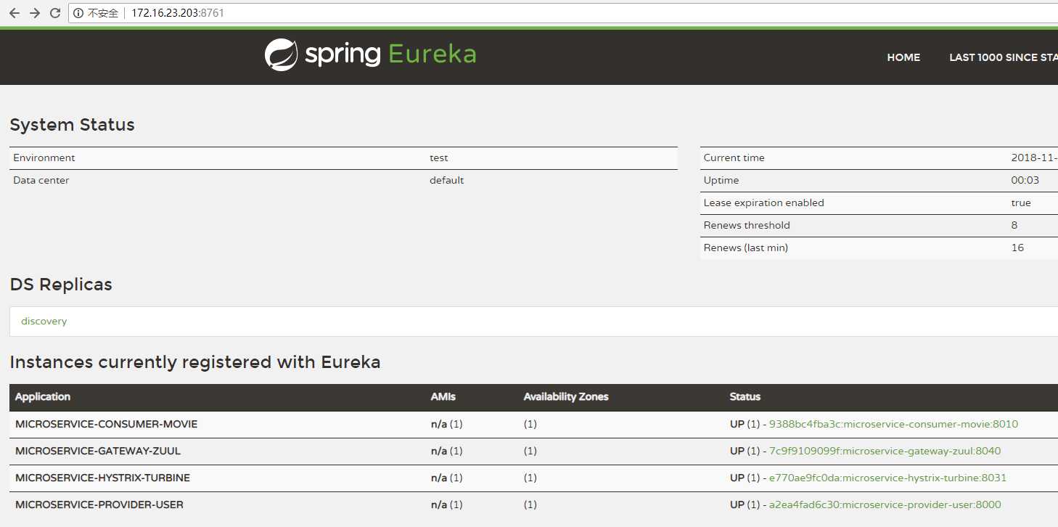Image resolution: width=1058 pixels, height=527 pixels.
Task: Open the microservice-hystrix-turbine:8031 instance link
Action: (x=887, y=478)
